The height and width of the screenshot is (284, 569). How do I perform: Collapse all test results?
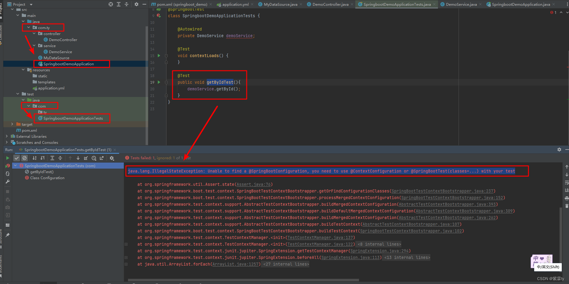pyautogui.click(x=60, y=158)
